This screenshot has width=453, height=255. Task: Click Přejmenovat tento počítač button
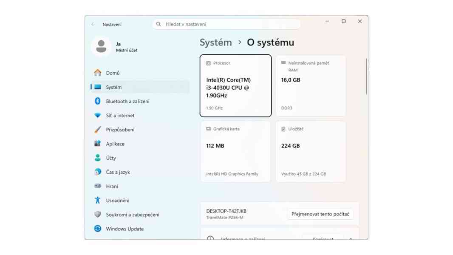pos(320,214)
